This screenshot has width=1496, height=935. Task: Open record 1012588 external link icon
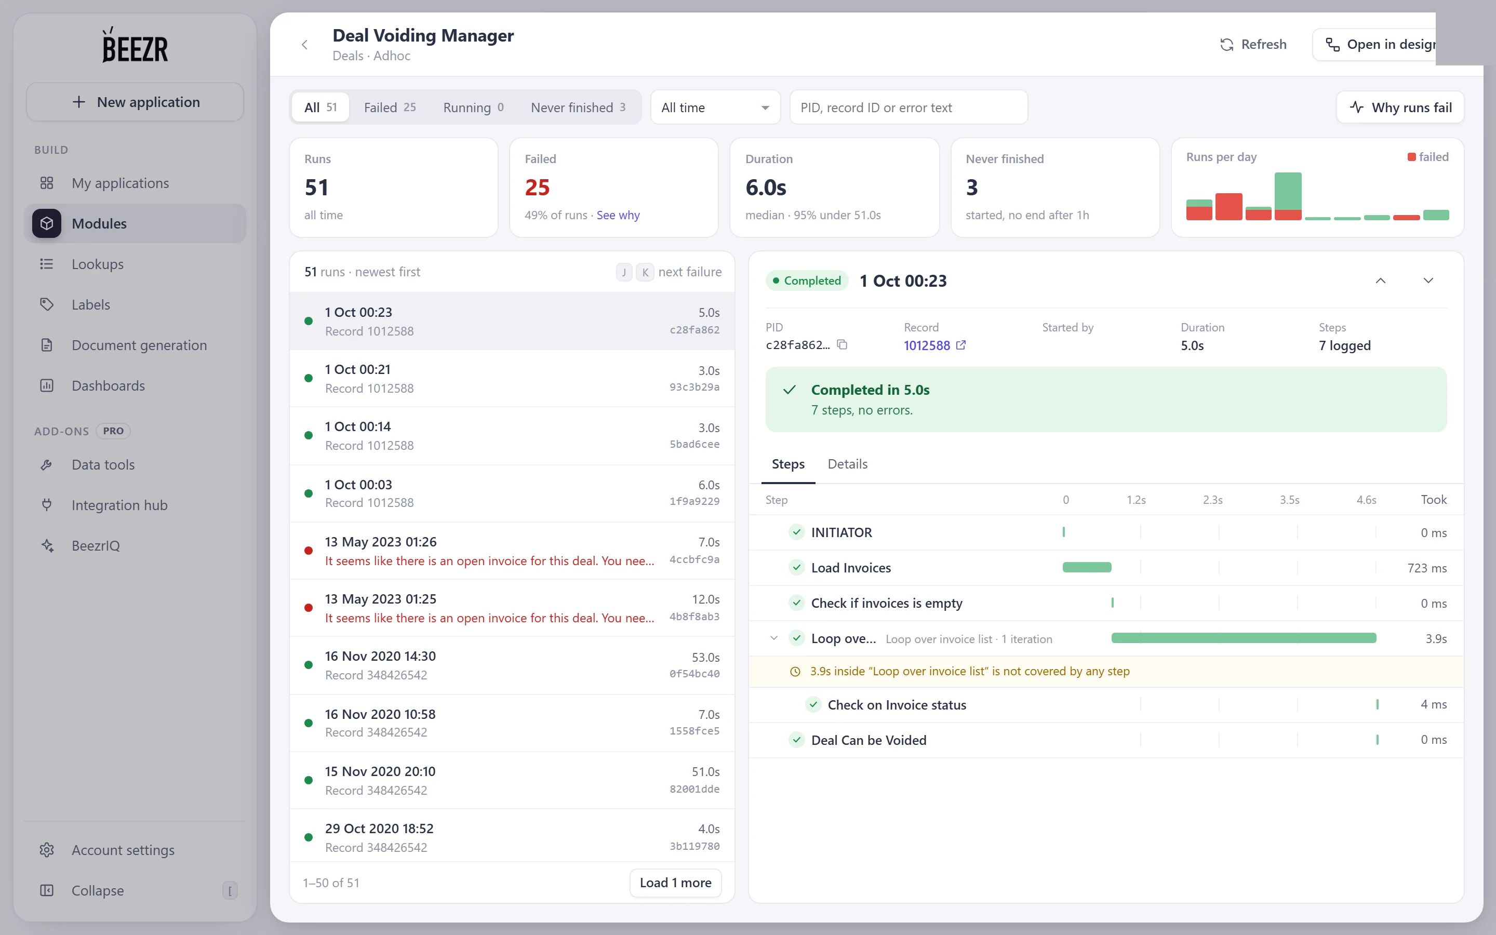pyautogui.click(x=960, y=345)
